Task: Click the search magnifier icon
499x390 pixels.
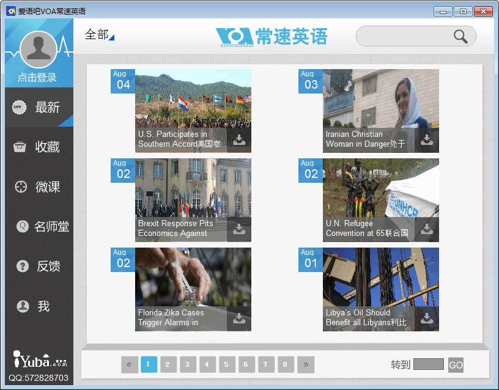Action: [460, 37]
